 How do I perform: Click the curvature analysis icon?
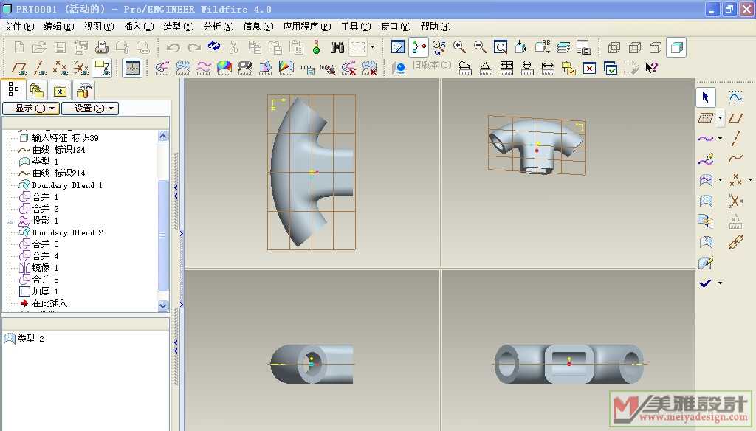(162, 67)
